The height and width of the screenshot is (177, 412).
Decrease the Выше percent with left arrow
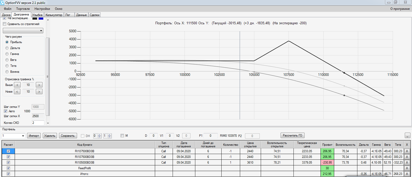click(17, 85)
